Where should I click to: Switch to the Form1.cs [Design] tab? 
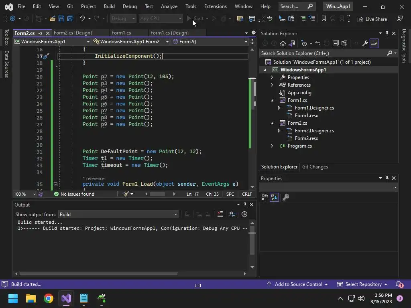point(169,33)
